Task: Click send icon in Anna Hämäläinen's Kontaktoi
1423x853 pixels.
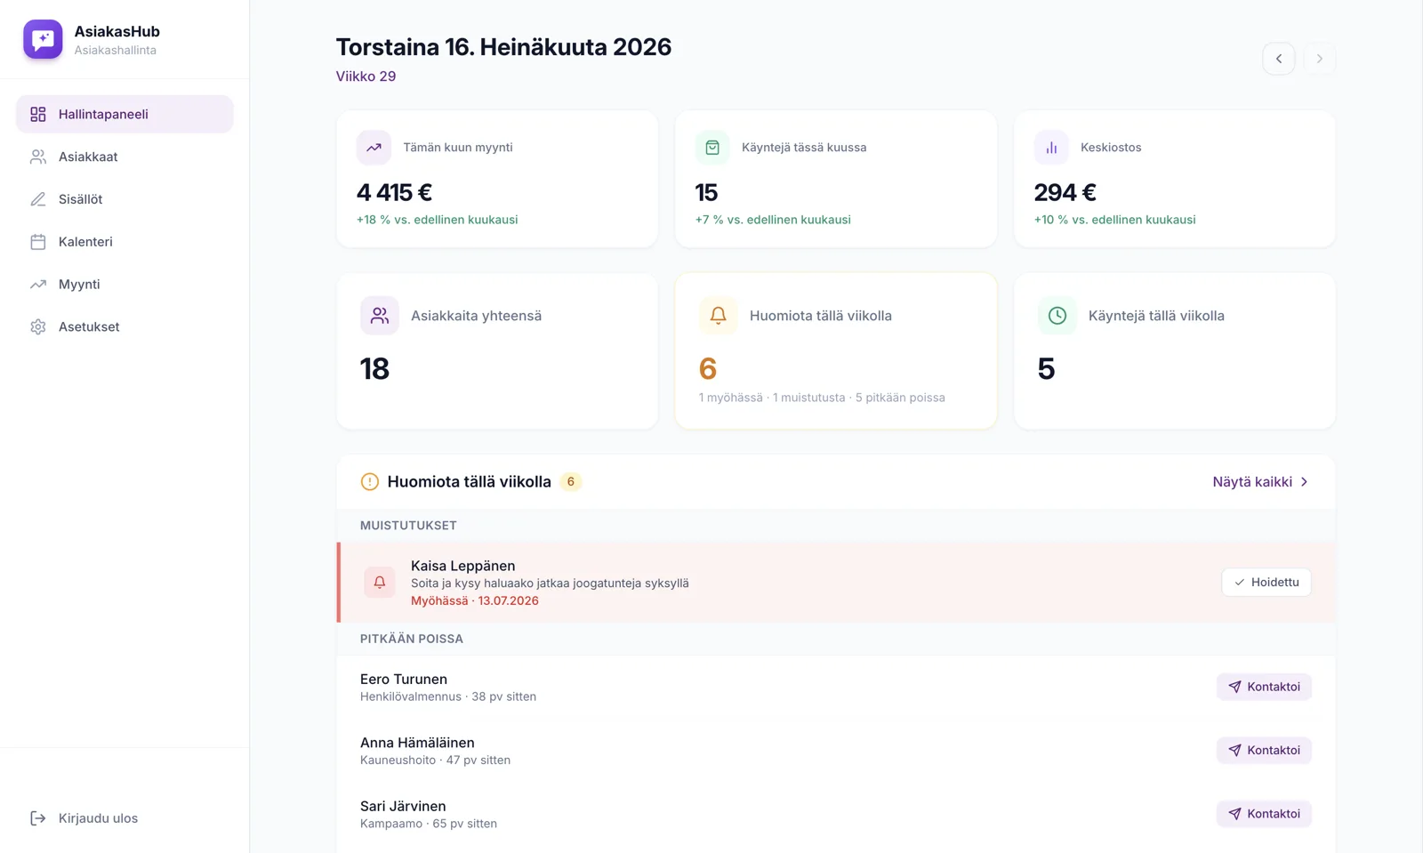Action: (x=1234, y=750)
